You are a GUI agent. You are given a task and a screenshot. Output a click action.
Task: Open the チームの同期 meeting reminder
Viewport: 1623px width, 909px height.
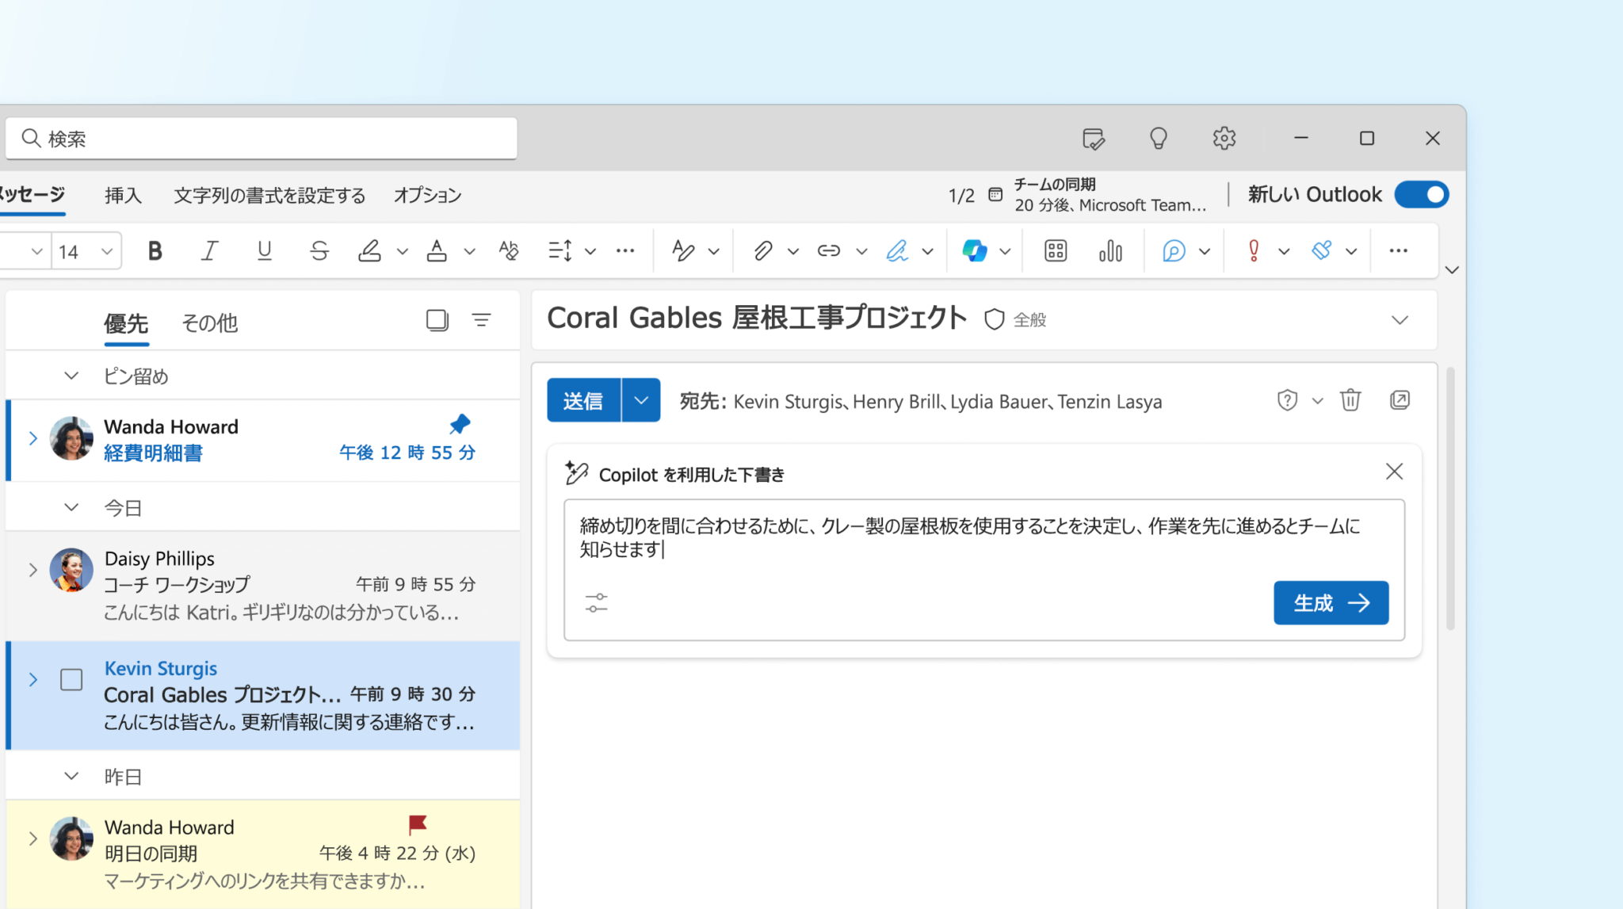pos(1100,195)
